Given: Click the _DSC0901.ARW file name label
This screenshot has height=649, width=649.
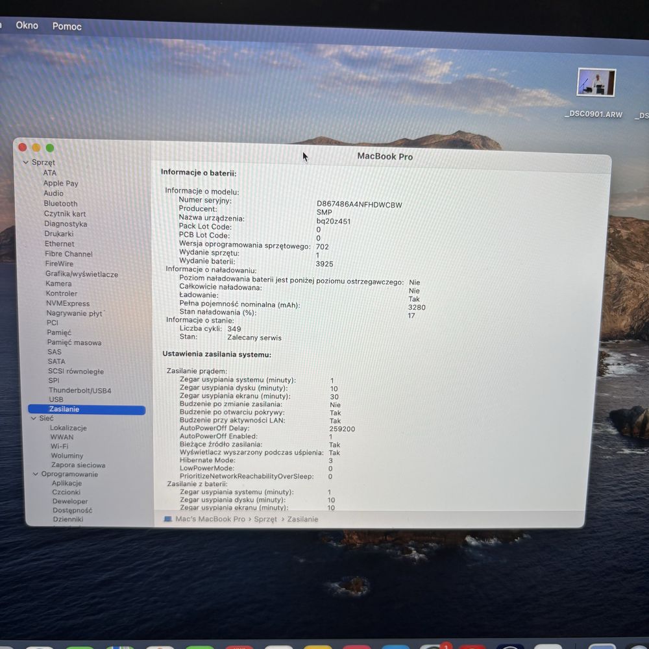Looking at the screenshot, I should pos(593,114).
